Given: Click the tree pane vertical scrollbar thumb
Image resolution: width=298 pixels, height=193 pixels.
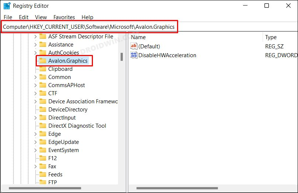Looking at the screenshot, I should point(122,57).
